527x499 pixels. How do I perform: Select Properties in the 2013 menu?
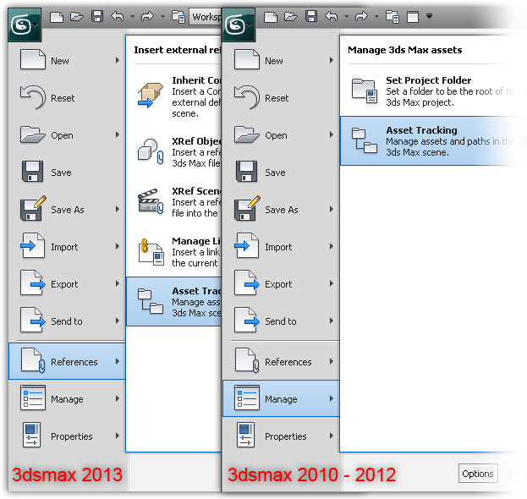(67, 436)
